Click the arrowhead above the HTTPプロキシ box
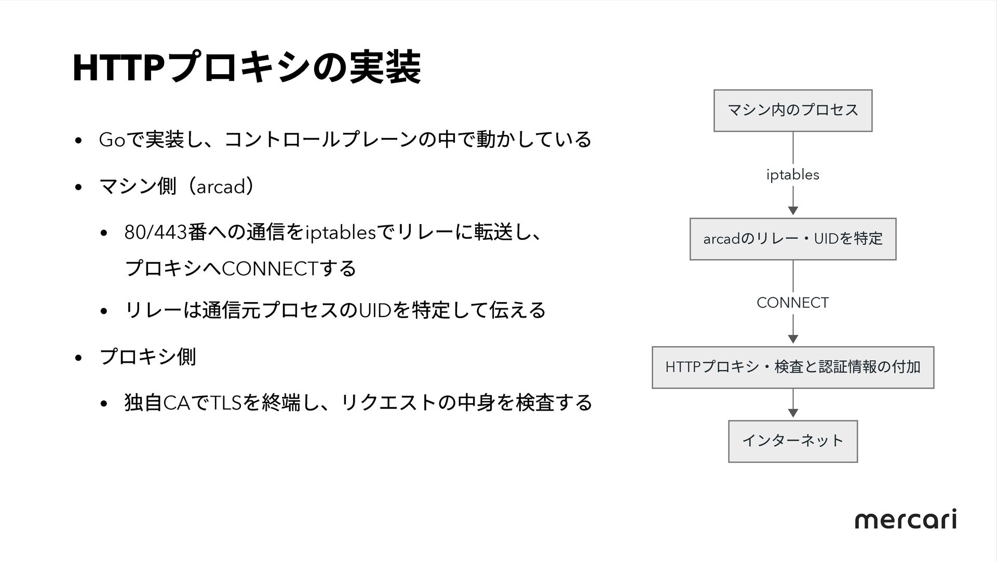This screenshot has height=561, width=997. coord(793,339)
